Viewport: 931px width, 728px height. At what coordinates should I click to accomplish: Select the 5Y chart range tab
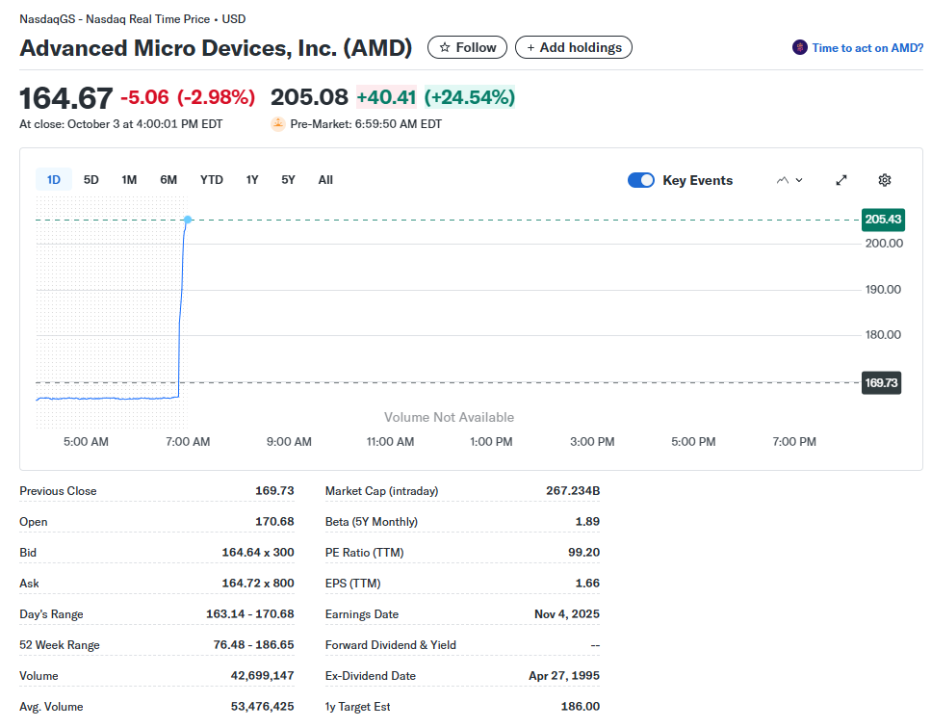288,180
